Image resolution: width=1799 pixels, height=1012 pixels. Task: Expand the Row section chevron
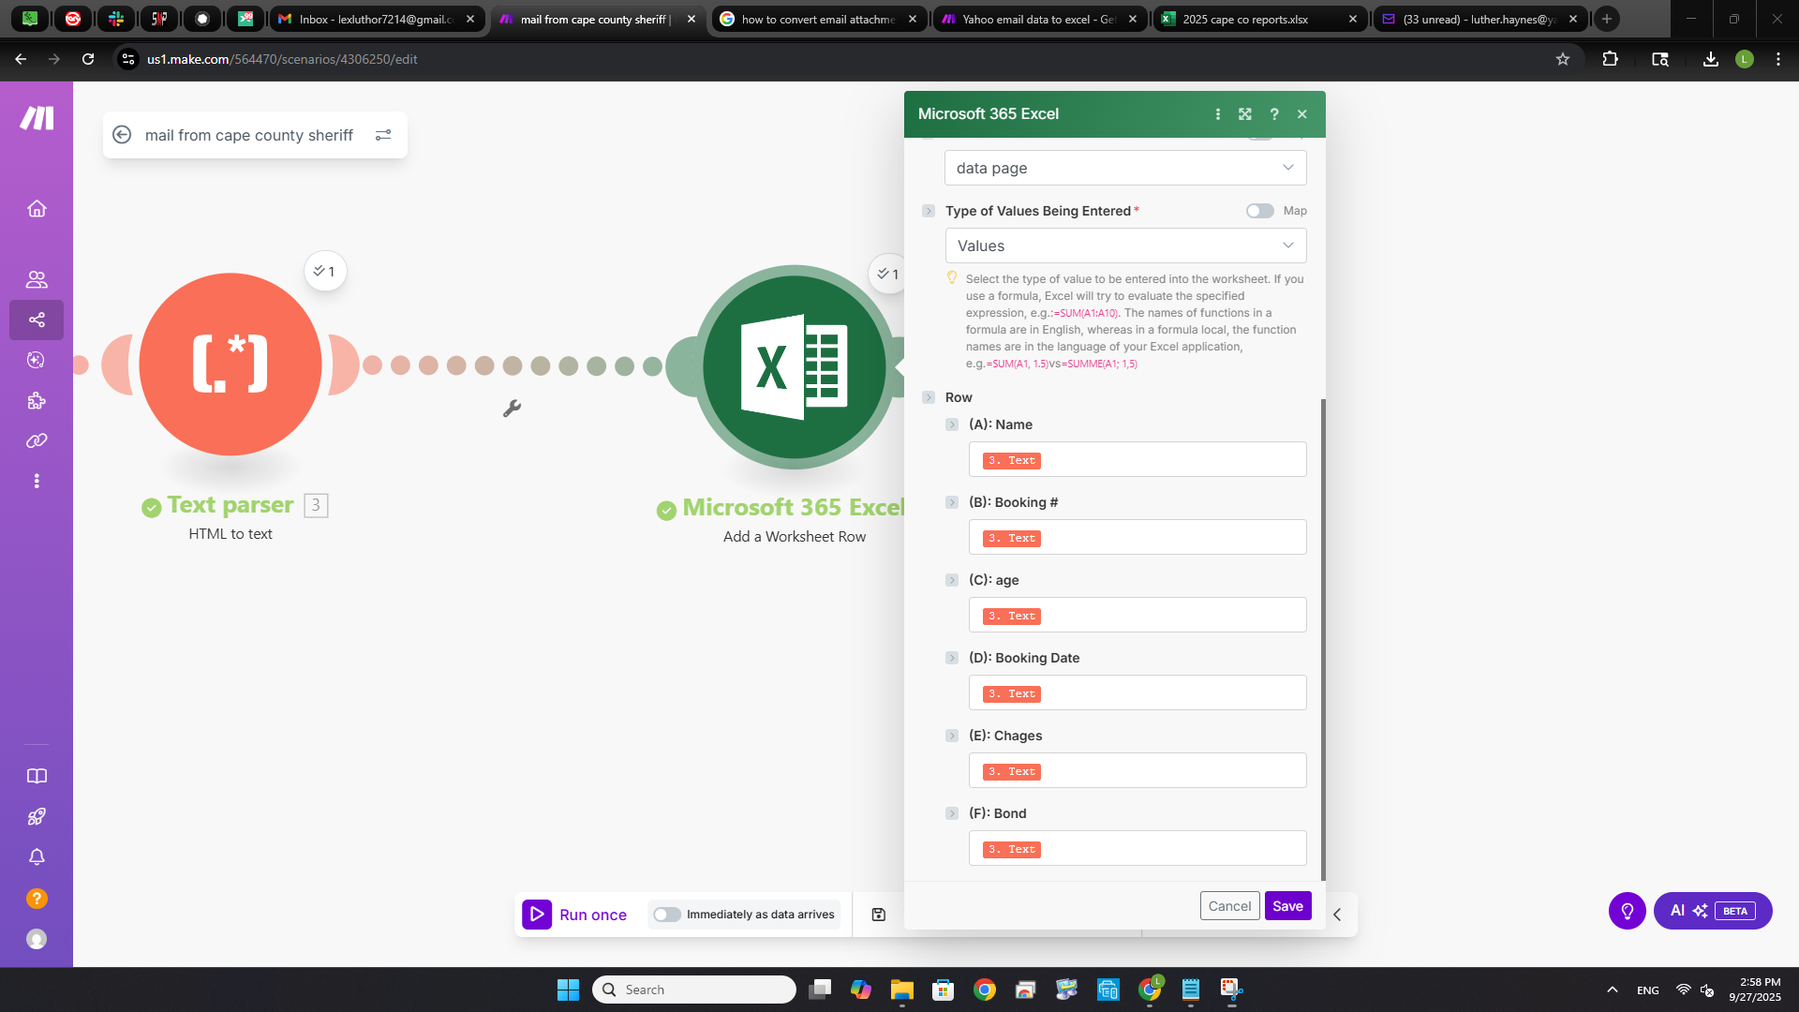pos(929,397)
